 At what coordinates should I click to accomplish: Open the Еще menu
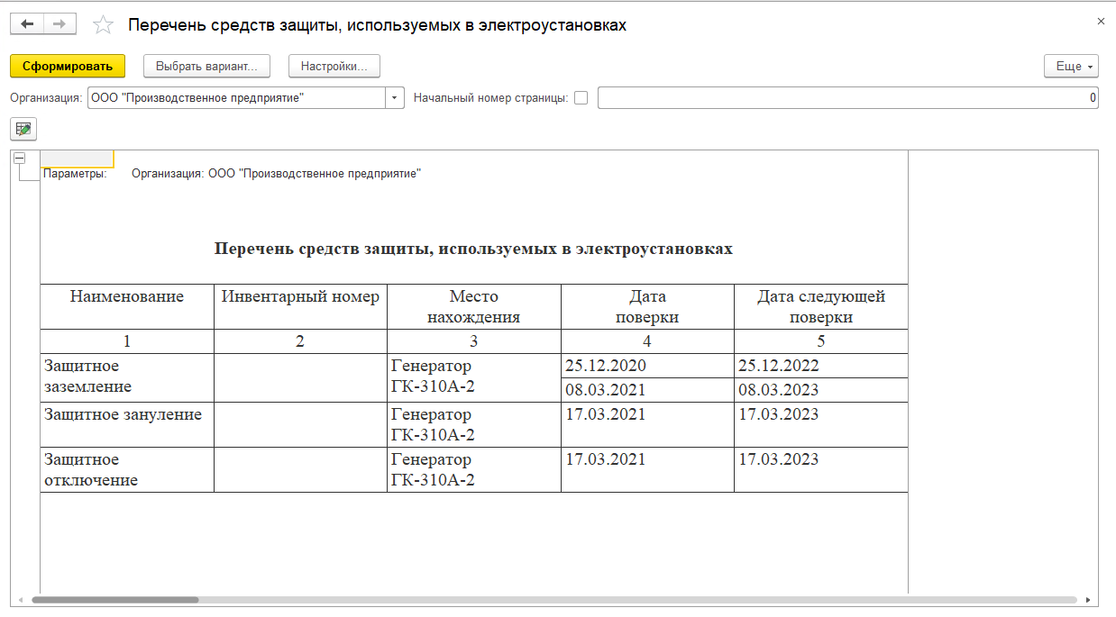pos(1071,66)
